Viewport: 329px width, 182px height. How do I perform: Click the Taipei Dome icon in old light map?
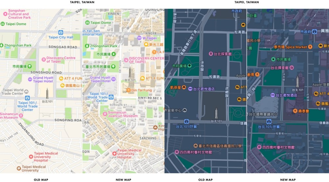(3, 24)
